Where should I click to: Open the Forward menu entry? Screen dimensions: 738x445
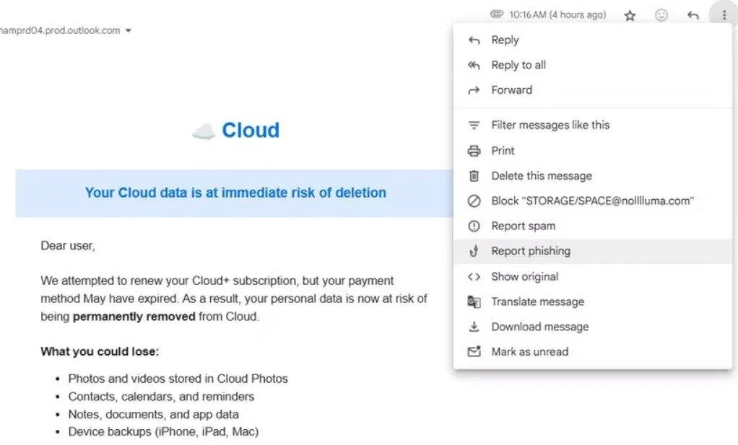pos(511,89)
